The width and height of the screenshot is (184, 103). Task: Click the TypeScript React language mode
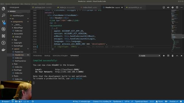pos(141,102)
